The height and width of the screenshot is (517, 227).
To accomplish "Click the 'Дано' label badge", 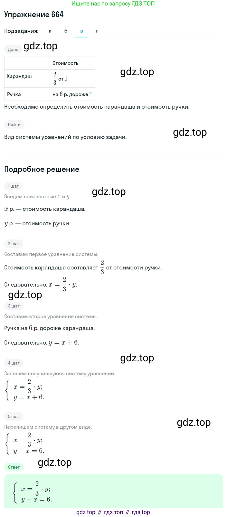I will [x=13, y=49].
